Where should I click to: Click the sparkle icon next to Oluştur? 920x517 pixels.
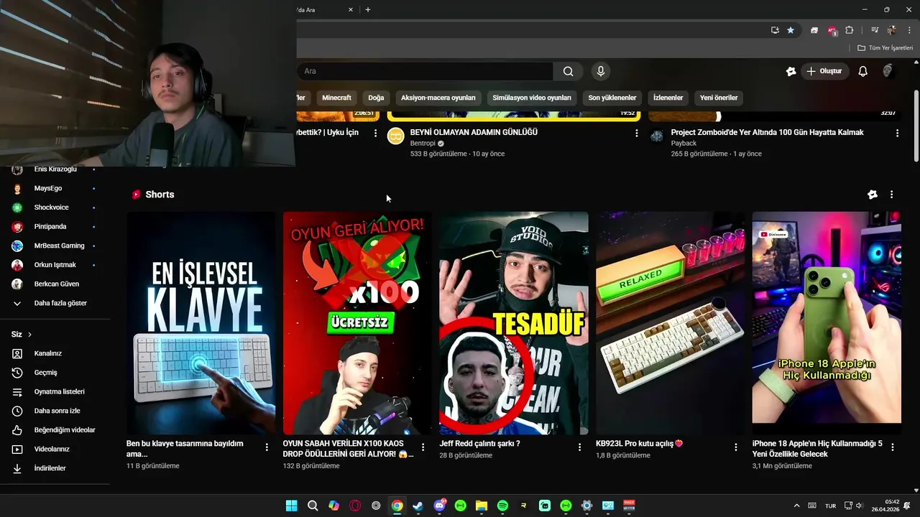tap(791, 71)
